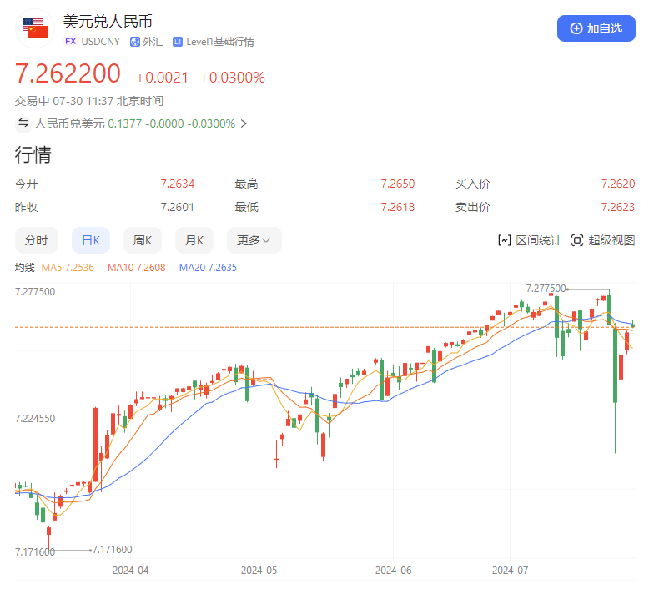This screenshot has height=589, width=654.
Task: Select the 周K weekly candlestick tab
Action: pos(142,240)
